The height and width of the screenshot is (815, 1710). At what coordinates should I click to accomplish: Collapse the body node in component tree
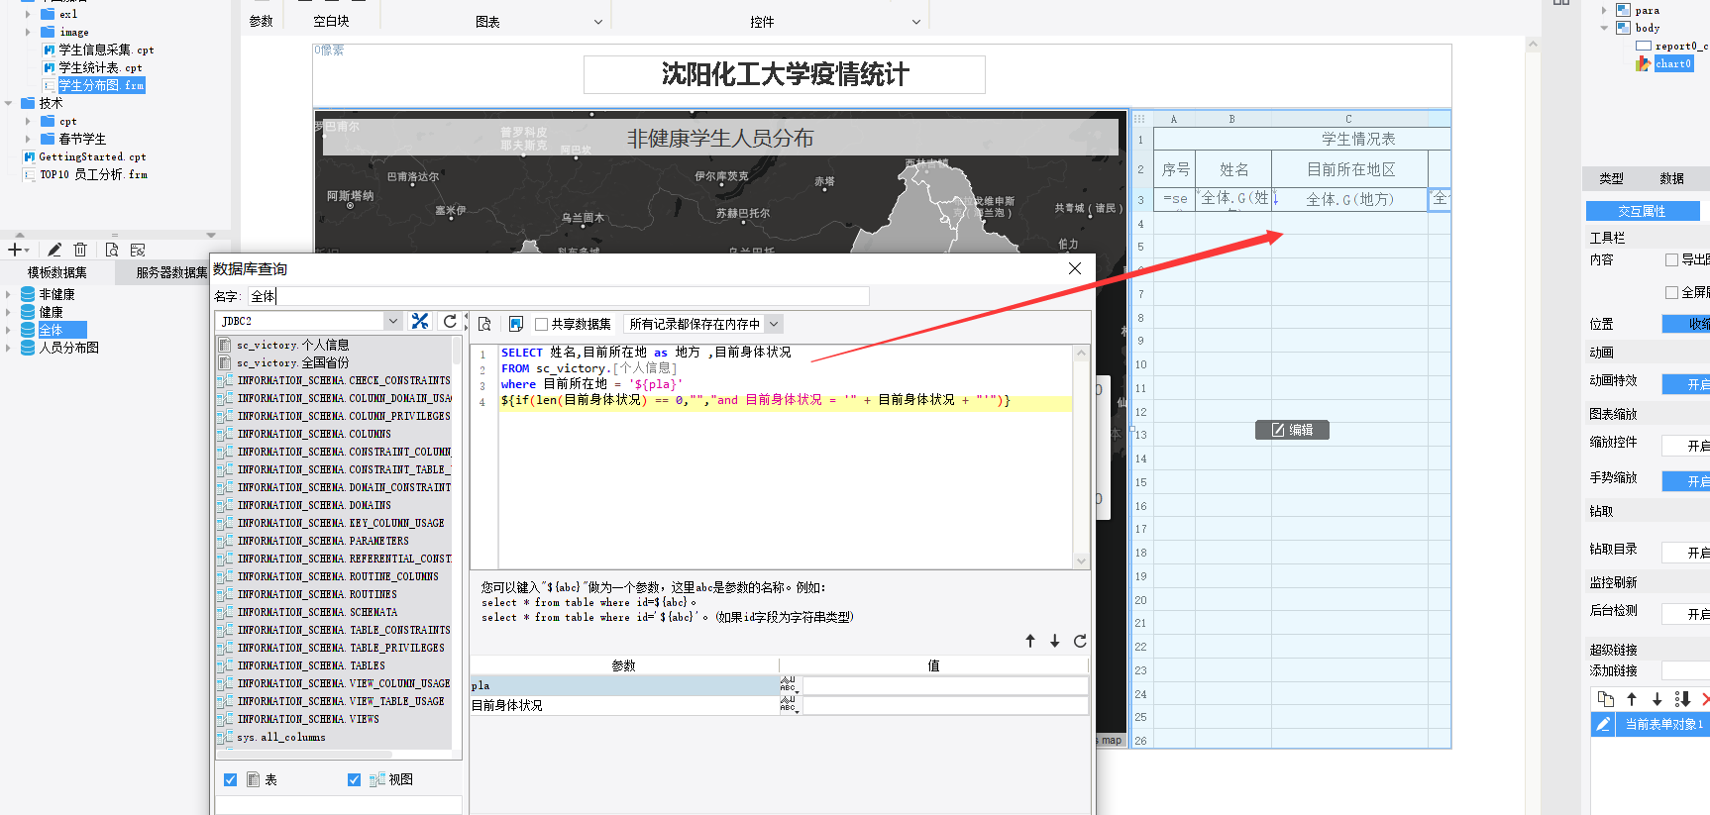coord(1605,28)
